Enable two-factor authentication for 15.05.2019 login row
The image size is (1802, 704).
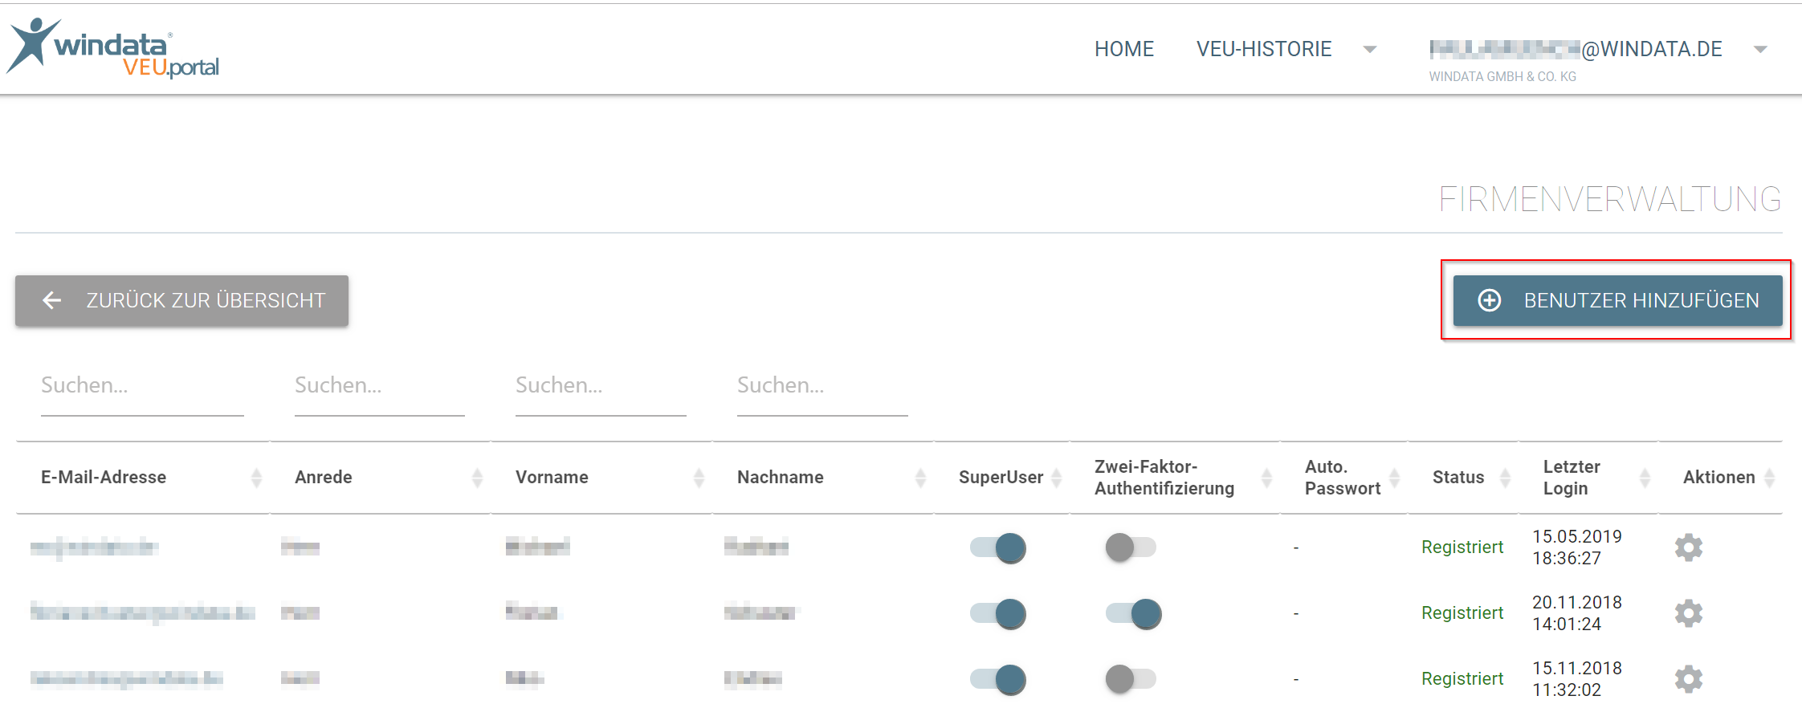(x=1131, y=547)
